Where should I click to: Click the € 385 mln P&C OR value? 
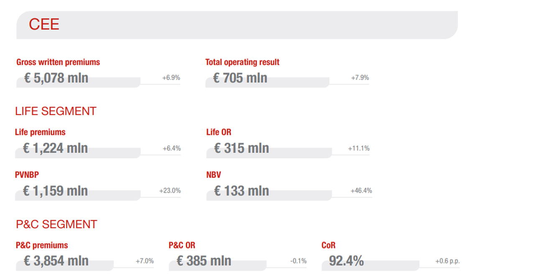point(204,261)
